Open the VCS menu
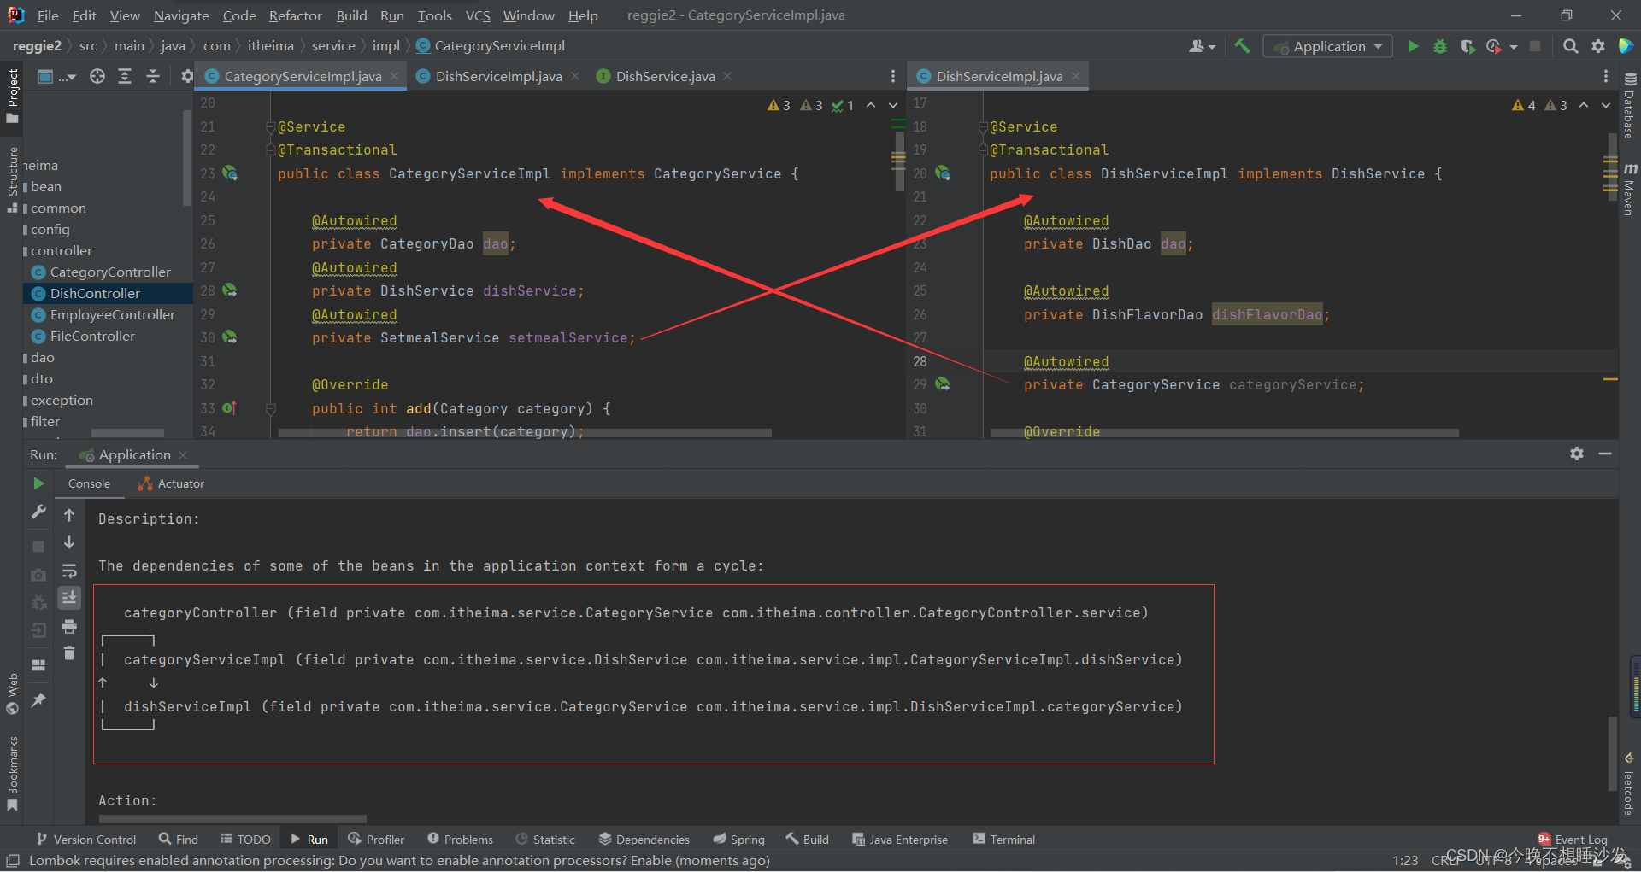 [x=478, y=15]
